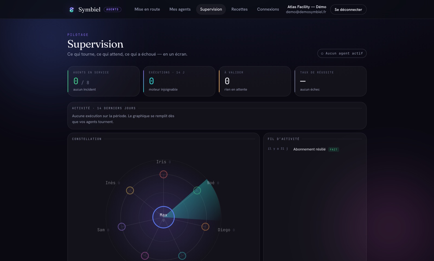This screenshot has height=261, width=434.
Task: Click the Inès label in the constellation
Action: click(x=110, y=183)
